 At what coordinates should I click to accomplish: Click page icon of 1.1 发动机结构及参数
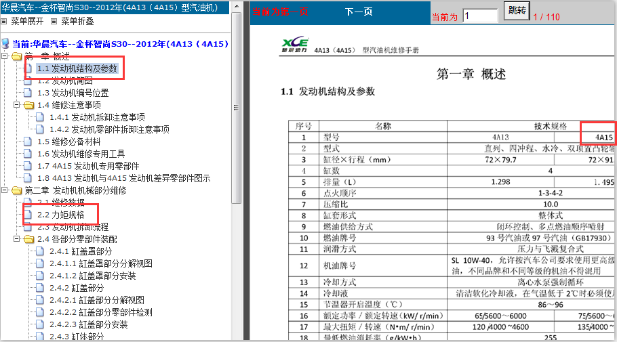[28, 68]
